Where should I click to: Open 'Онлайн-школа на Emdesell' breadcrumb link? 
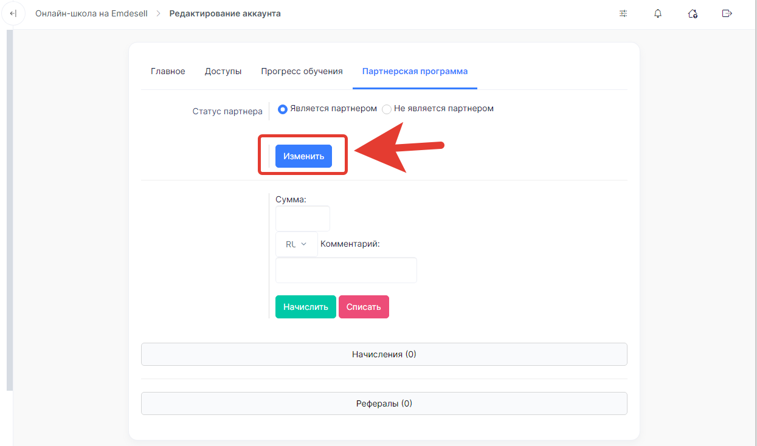(91, 13)
